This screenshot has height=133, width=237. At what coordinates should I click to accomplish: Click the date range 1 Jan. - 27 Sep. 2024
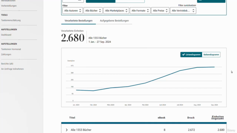100,42
